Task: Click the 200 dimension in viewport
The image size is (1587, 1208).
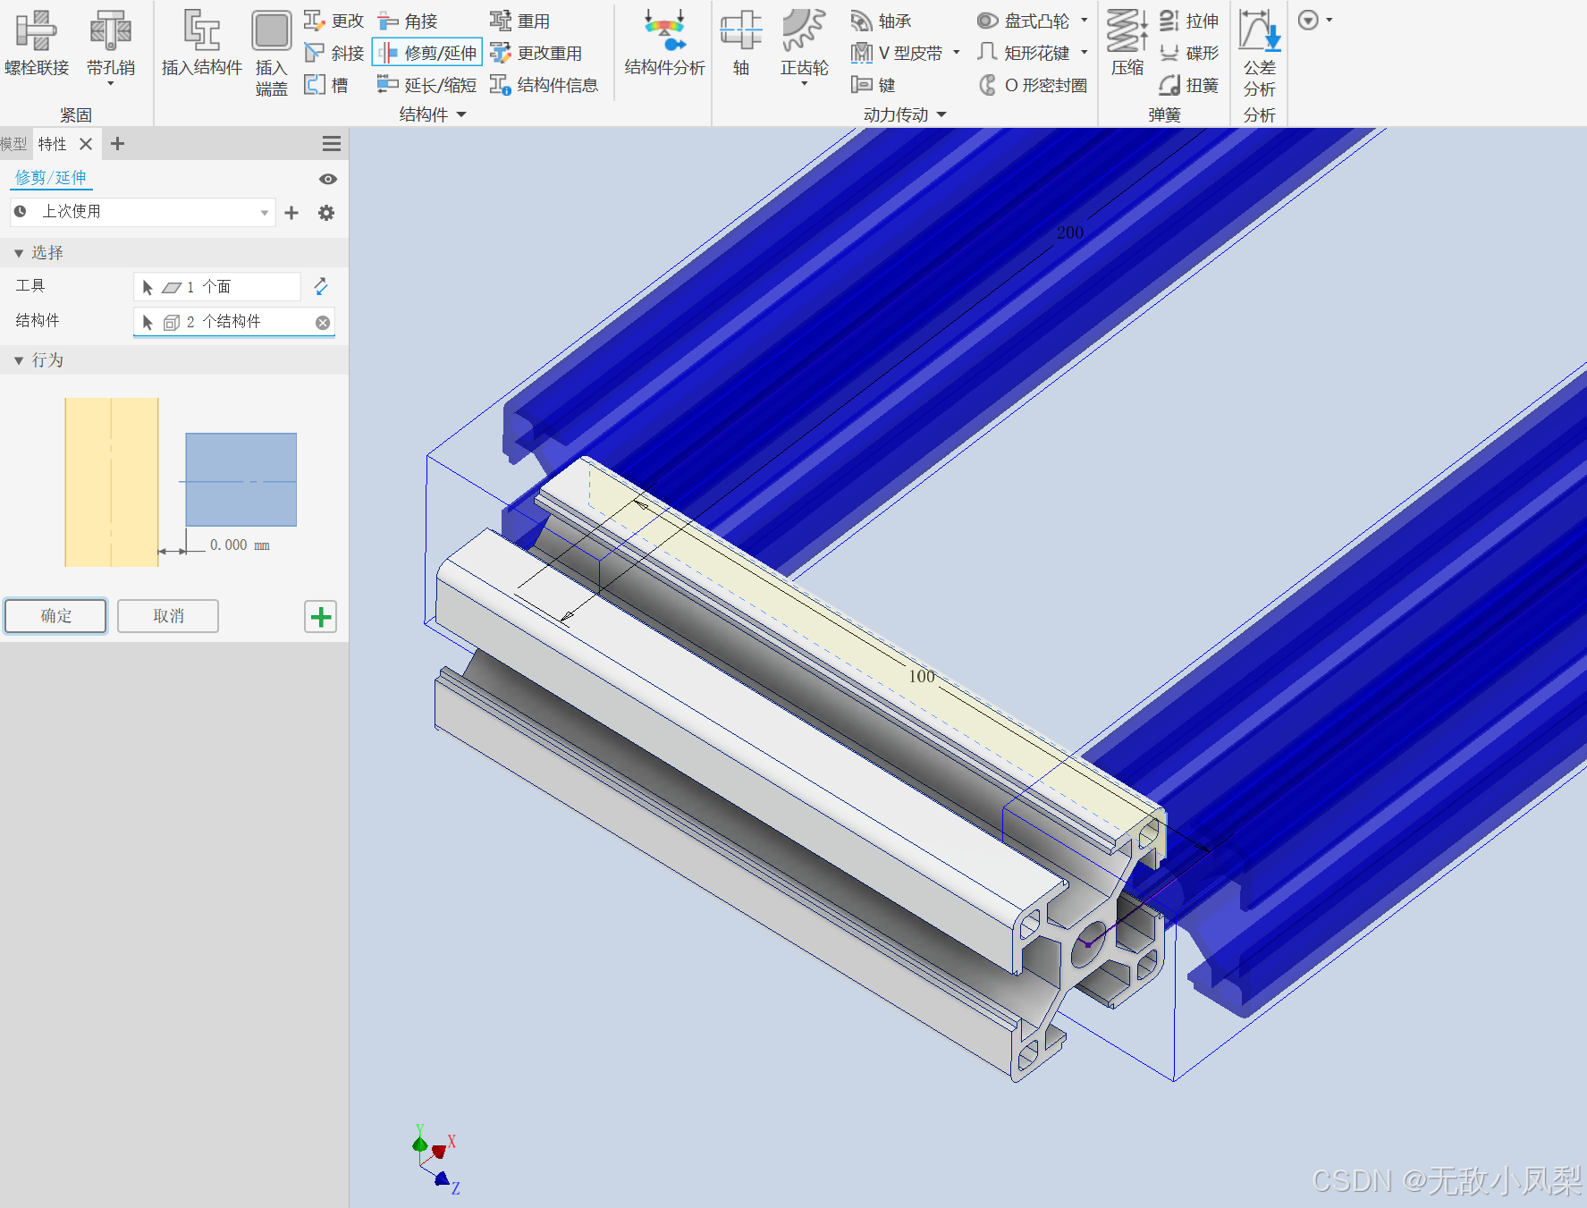Action: click(1070, 232)
